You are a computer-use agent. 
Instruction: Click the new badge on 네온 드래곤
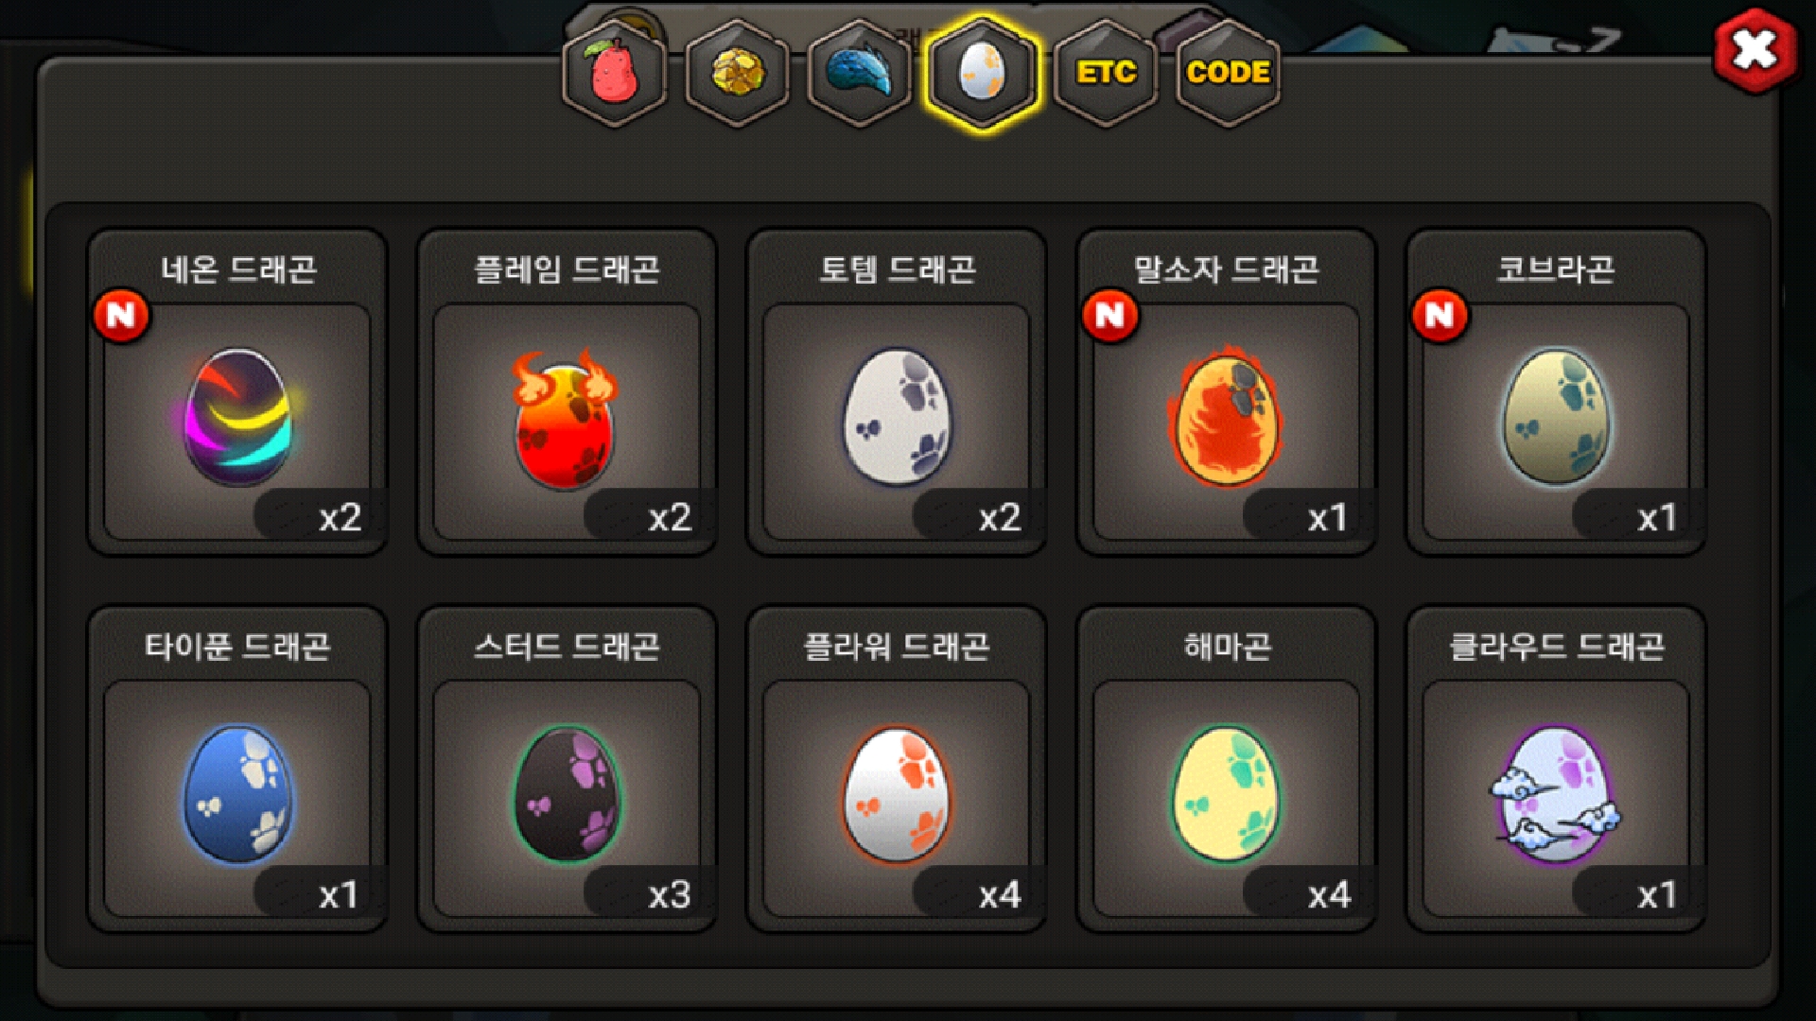coord(121,316)
